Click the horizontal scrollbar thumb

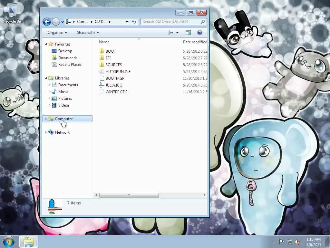[129, 195]
